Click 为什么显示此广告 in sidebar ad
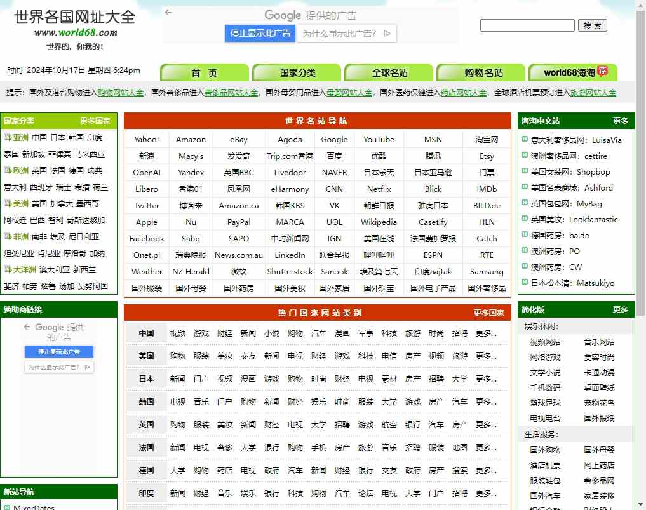The image size is (646, 510). (x=59, y=367)
